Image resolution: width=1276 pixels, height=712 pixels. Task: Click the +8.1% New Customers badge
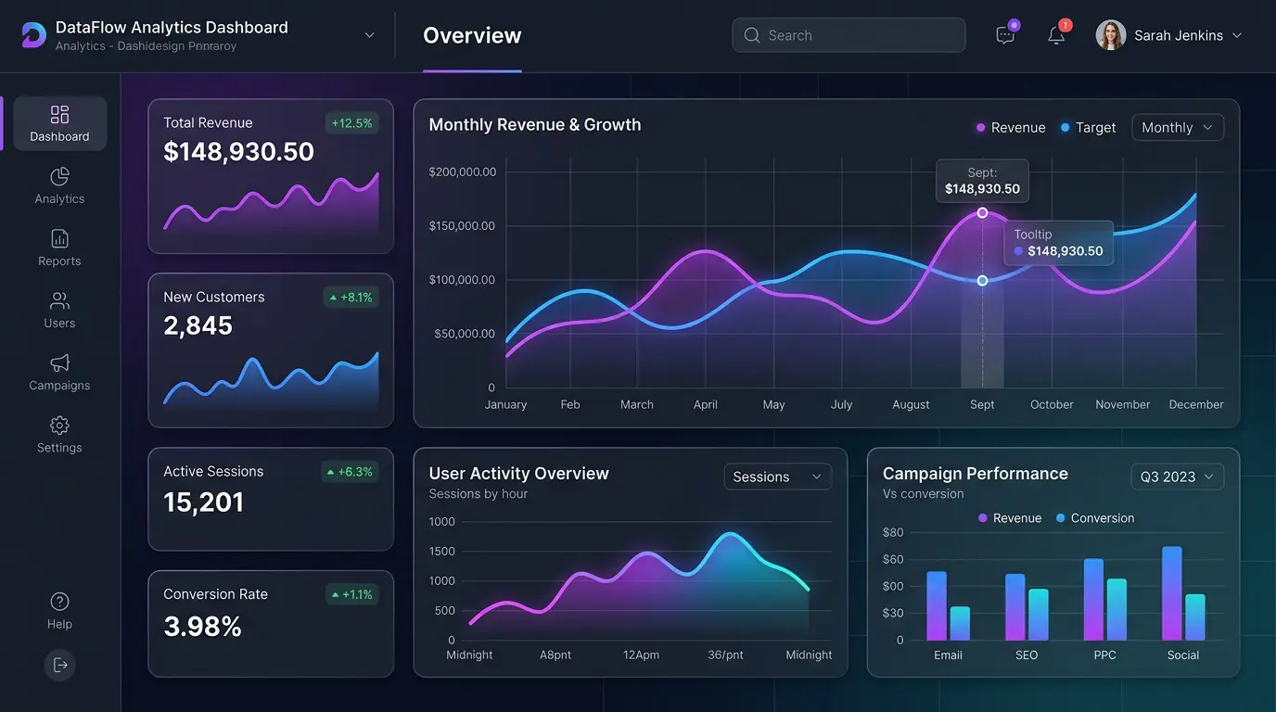tap(351, 298)
